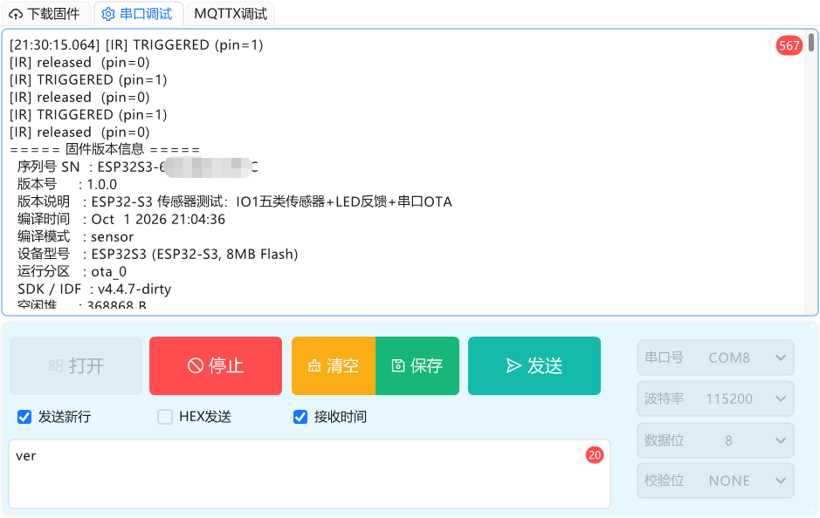Screen dimensions: 820x518
Task: Click the disk icon in 保存 button
Action: coord(398,365)
